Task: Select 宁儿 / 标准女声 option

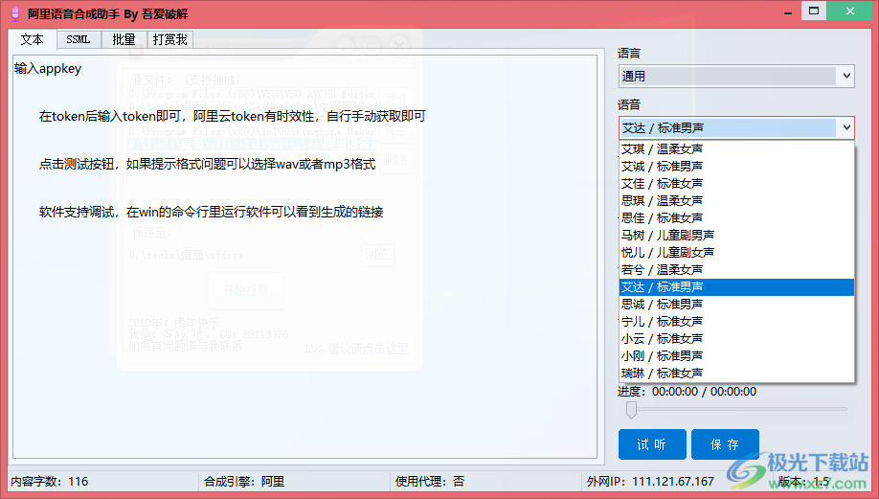Action: point(736,322)
